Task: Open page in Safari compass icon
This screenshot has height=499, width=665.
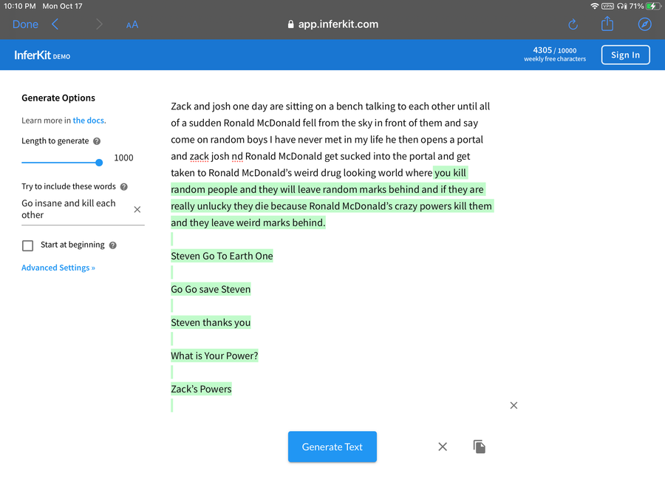Action: click(644, 24)
